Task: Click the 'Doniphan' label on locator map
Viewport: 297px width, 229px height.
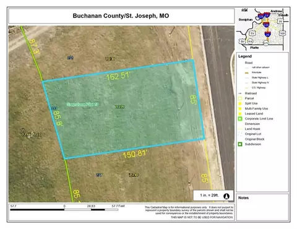Action: click(246, 20)
